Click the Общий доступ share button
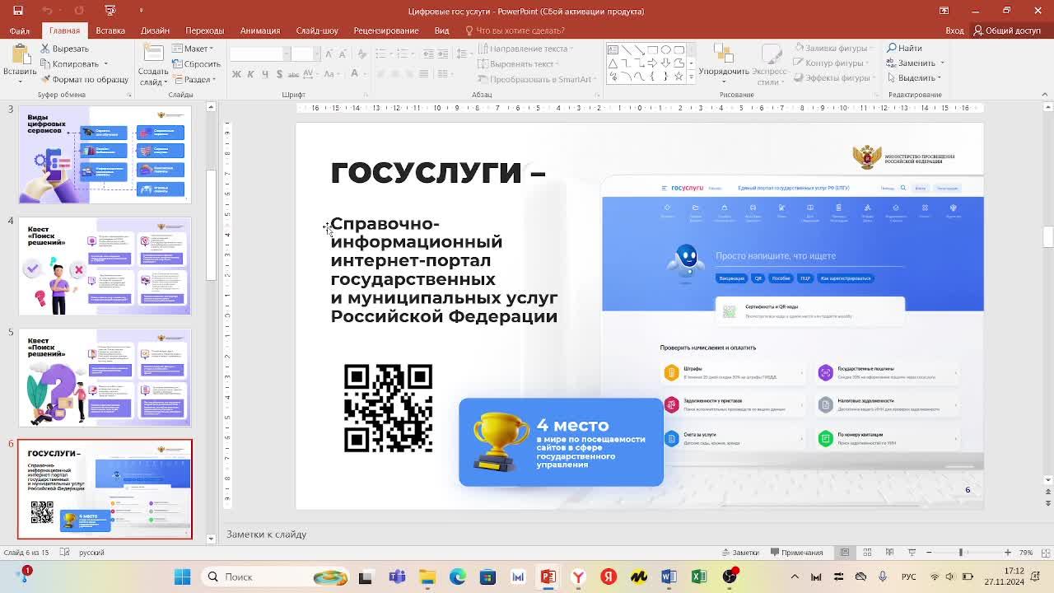The image size is (1054, 593). (x=1007, y=30)
